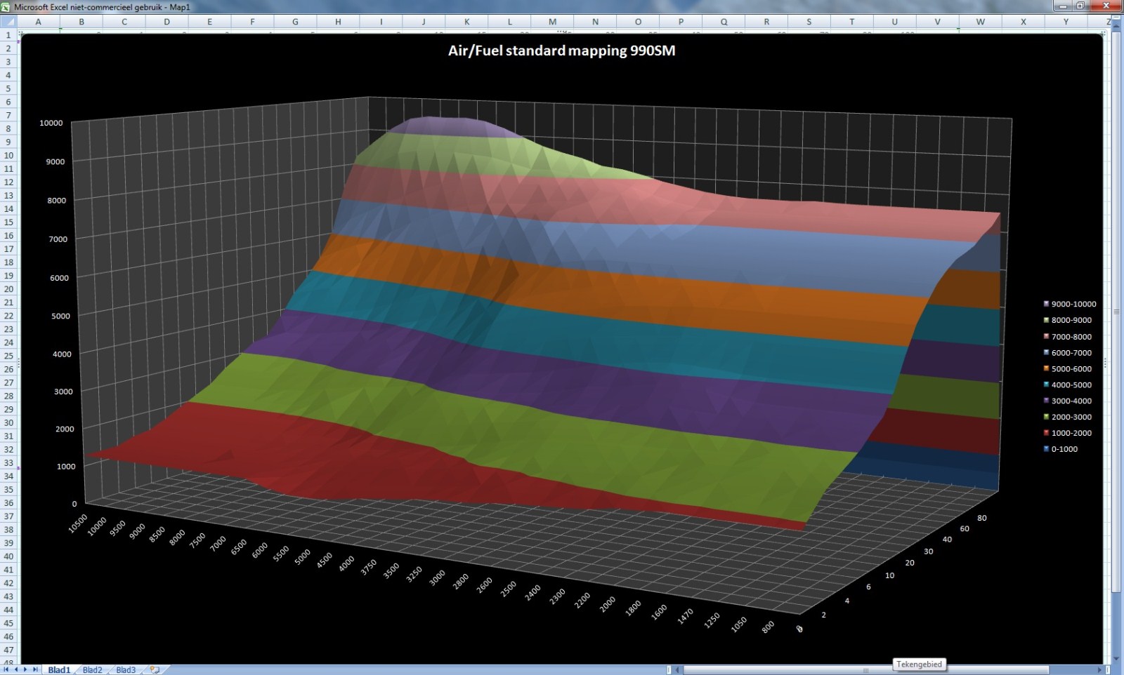Select the chart title 'Air/Fuel standard mapping 990SM'
The height and width of the screenshot is (675, 1124).
(x=561, y=51)
